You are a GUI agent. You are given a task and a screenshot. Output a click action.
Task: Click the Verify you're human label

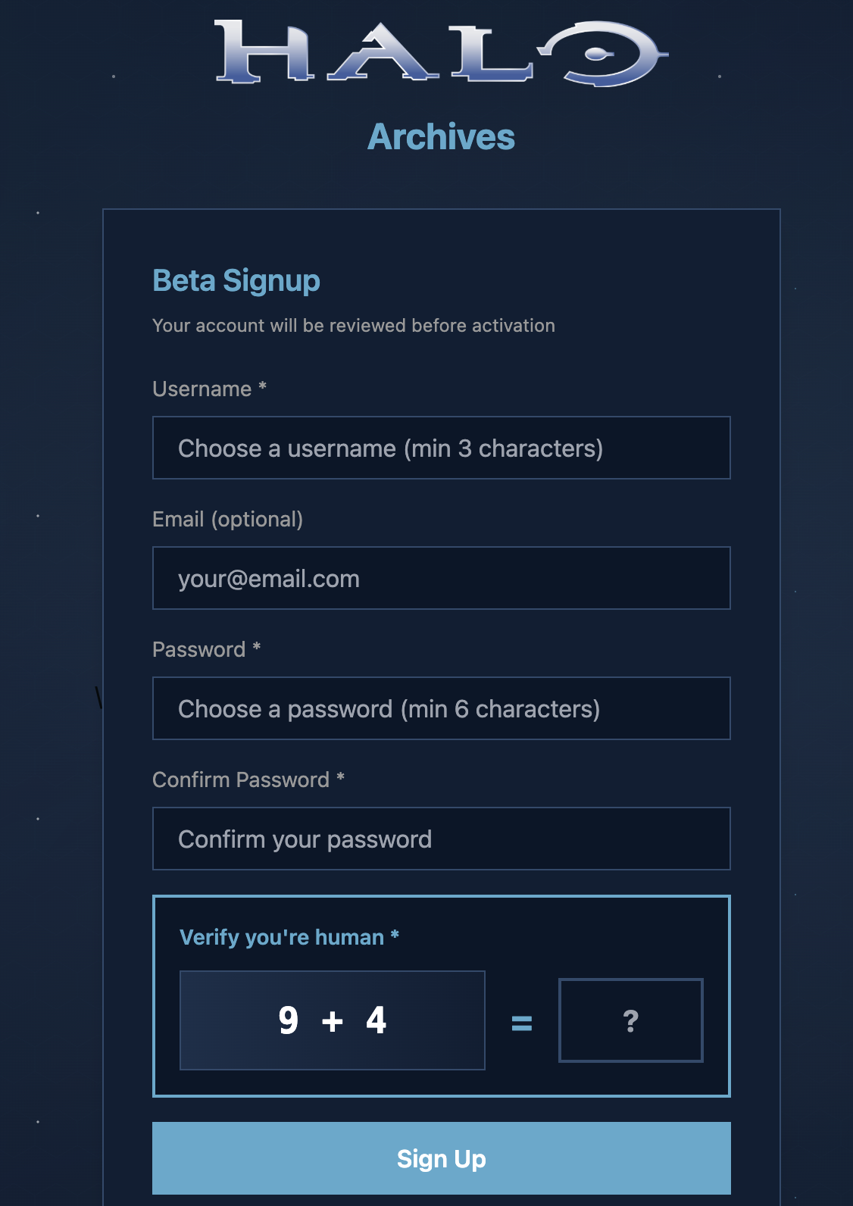point(289,937)
